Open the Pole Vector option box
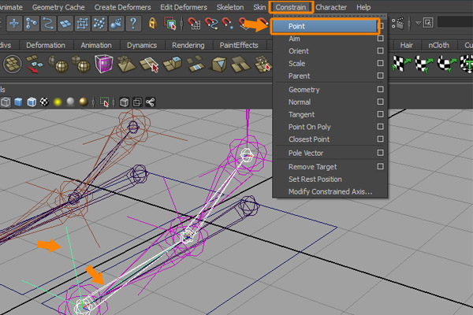The width and height of the screenshot is (473, 315). coord(380,152)
